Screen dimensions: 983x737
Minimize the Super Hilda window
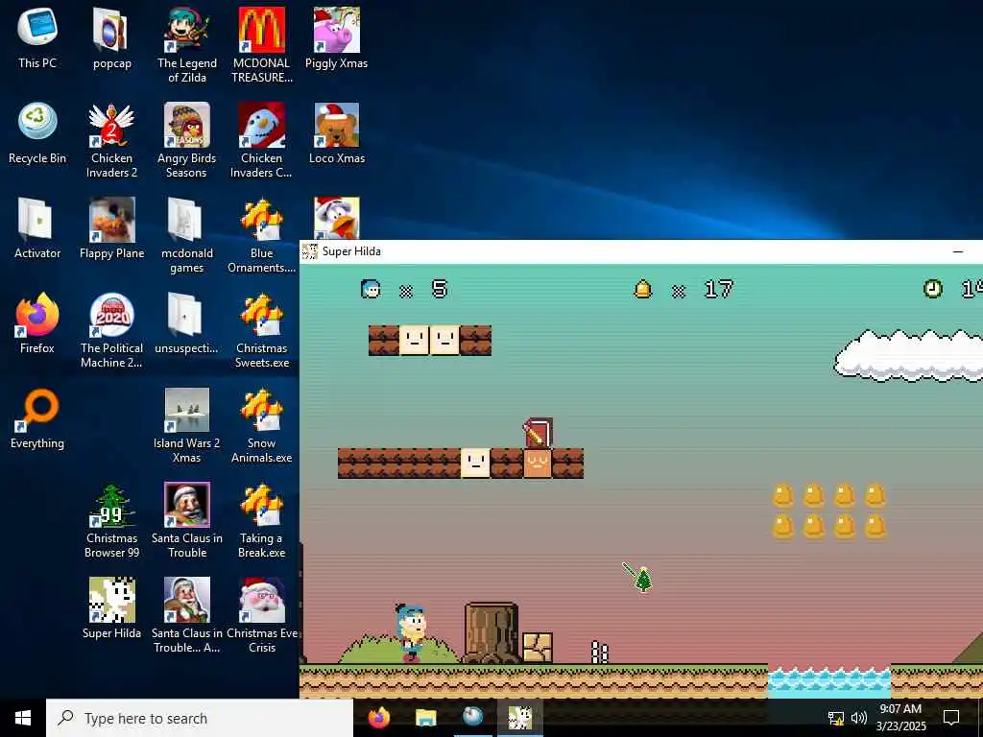(x=958, y=251)
